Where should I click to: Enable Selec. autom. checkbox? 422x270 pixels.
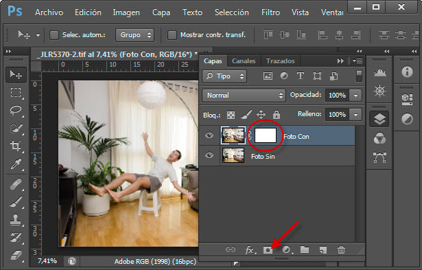pos(54,35)
